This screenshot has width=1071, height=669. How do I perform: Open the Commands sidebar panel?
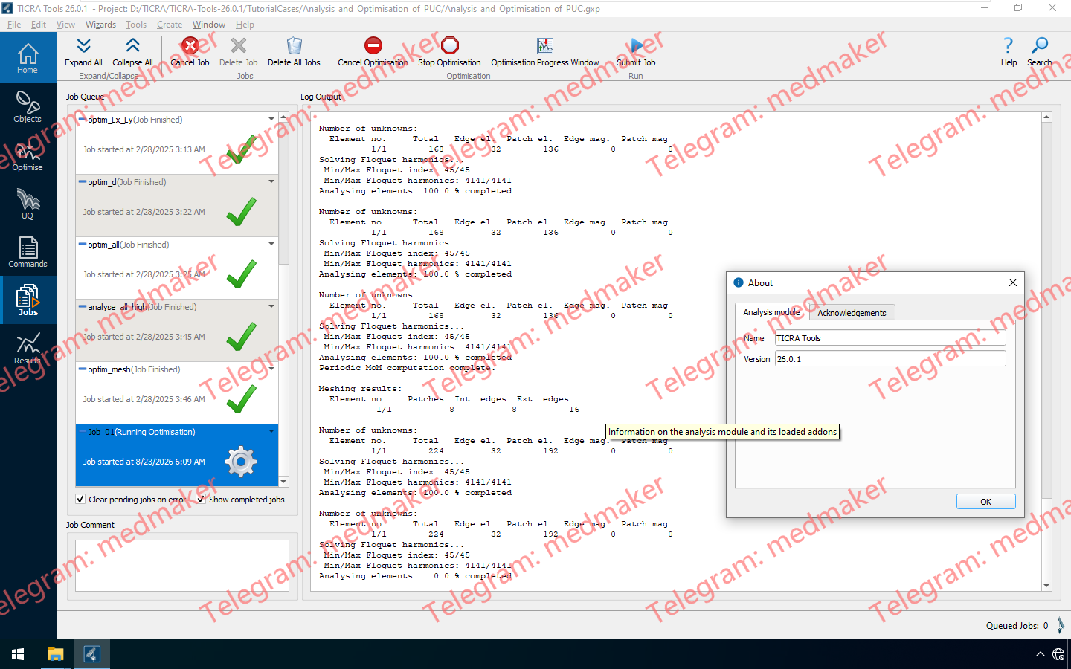pyautogui.click(x=28, y=251)
